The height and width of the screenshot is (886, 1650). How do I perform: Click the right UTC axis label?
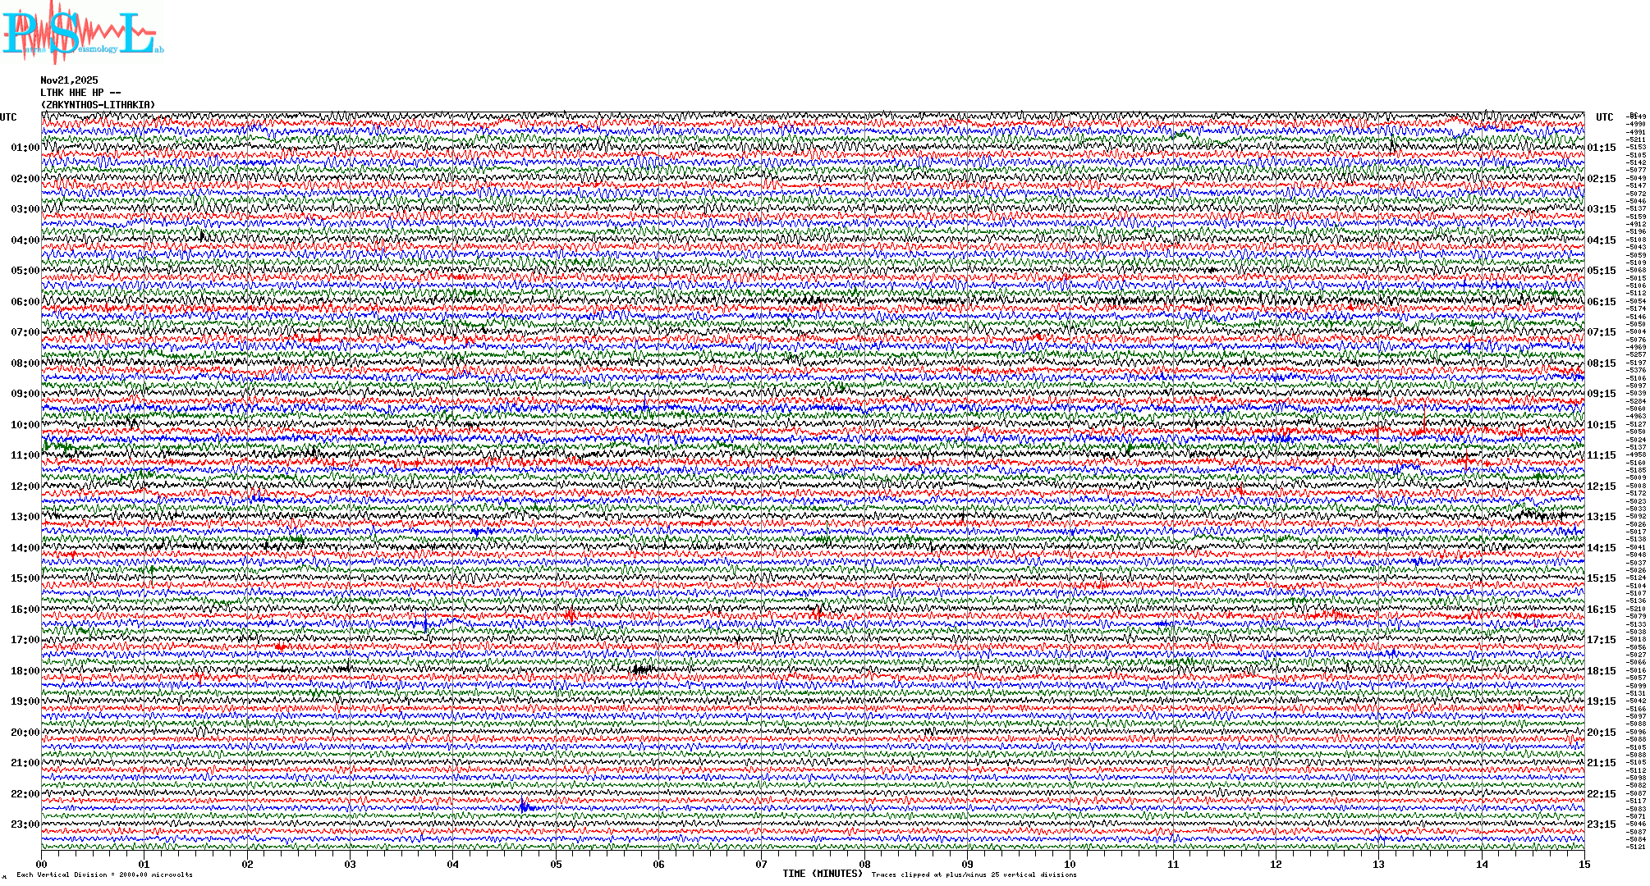click(x=1604, y=117)
